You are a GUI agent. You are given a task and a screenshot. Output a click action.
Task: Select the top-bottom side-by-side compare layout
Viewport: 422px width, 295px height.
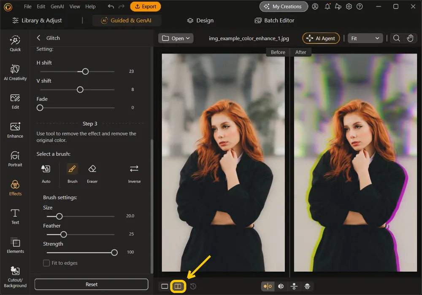(x=294, y=287)
